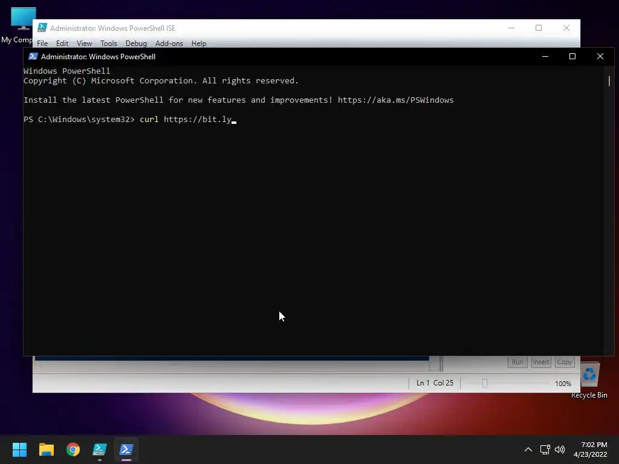Click the Ln 1 Col 25 status text

click(x=435, y=383)
